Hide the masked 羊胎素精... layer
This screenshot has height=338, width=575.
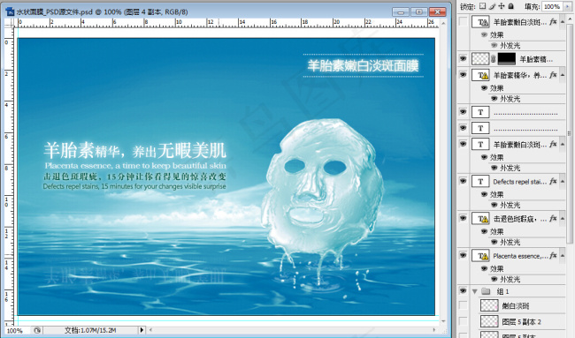point(464,58)
